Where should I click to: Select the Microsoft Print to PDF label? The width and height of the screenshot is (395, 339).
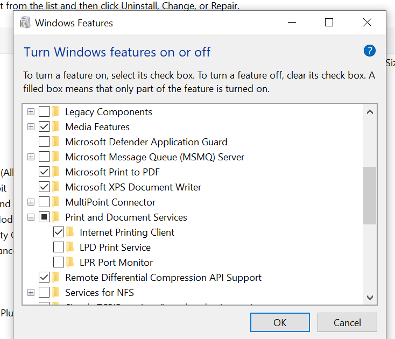coord(112,172)
